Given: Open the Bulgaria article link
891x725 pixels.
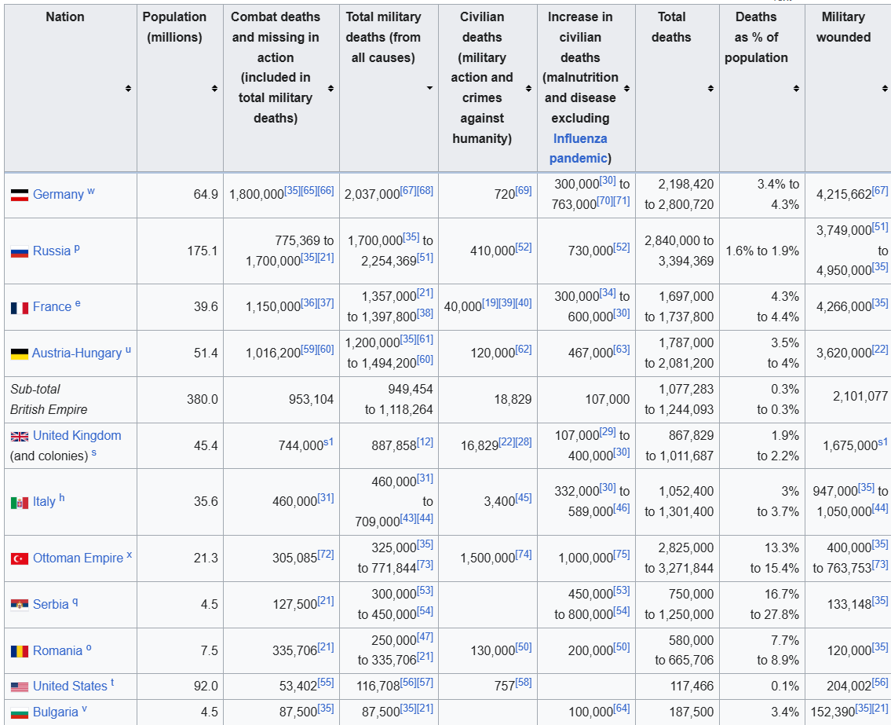Looking at the screenshot, I should tap(56, 712).
